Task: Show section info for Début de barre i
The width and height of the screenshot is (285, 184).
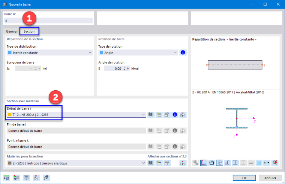Action: pyautogui.click(x=175, y=115)
